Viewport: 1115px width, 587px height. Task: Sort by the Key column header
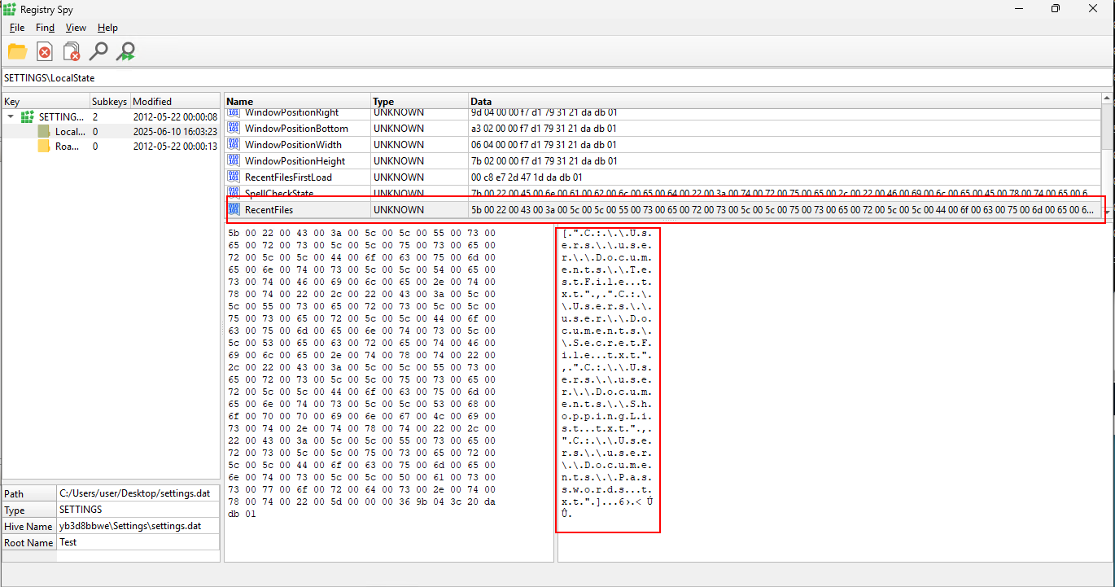(46, 102)
